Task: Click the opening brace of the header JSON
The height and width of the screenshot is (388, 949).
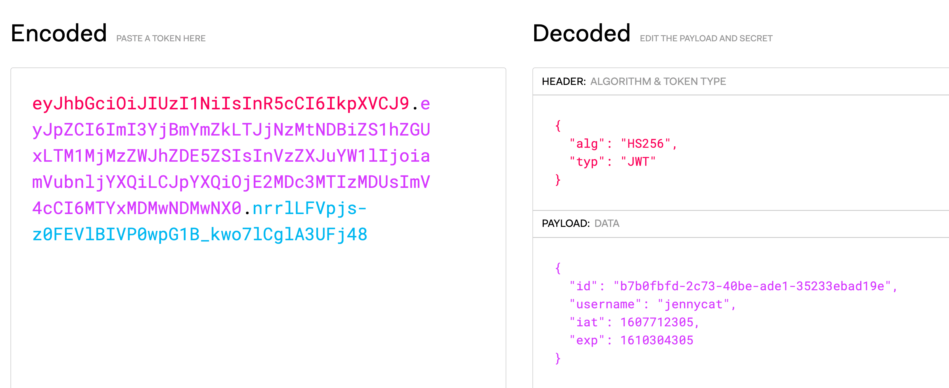Action: [558, 126]
